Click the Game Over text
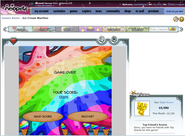This screenshot has height=136, width=185. click(x=65, y=72)
